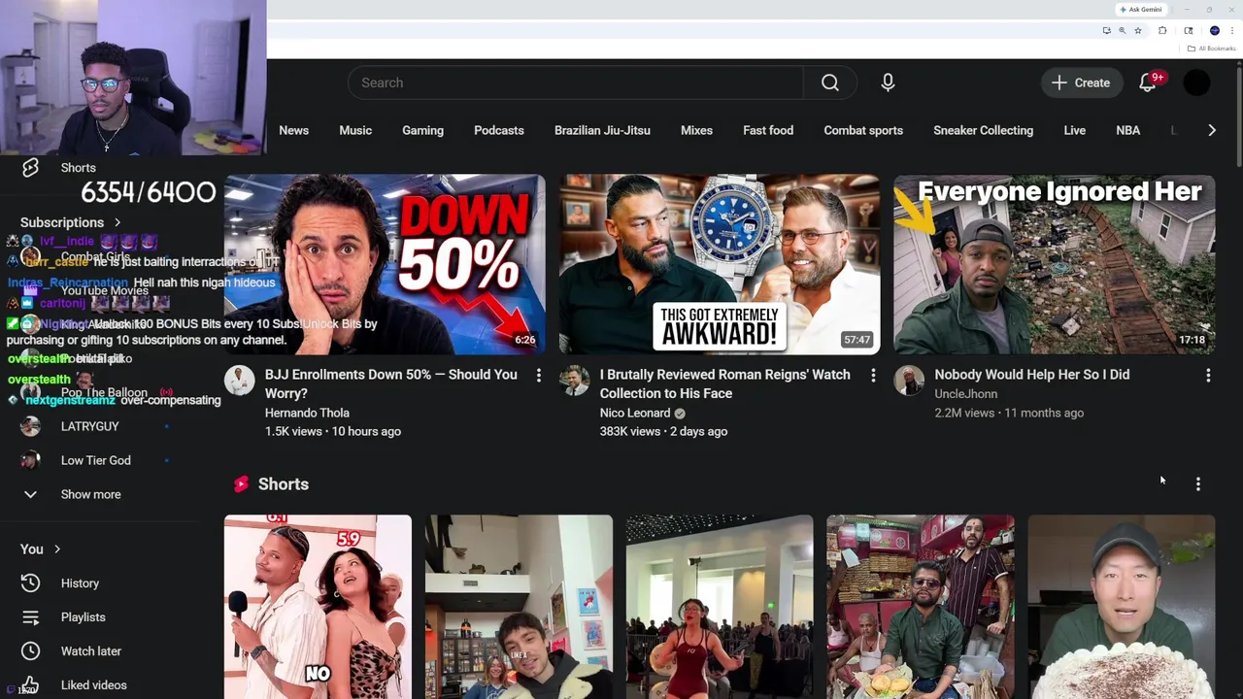
Task: Open the Hernando Thola channel name link
Action: (307, 413)
